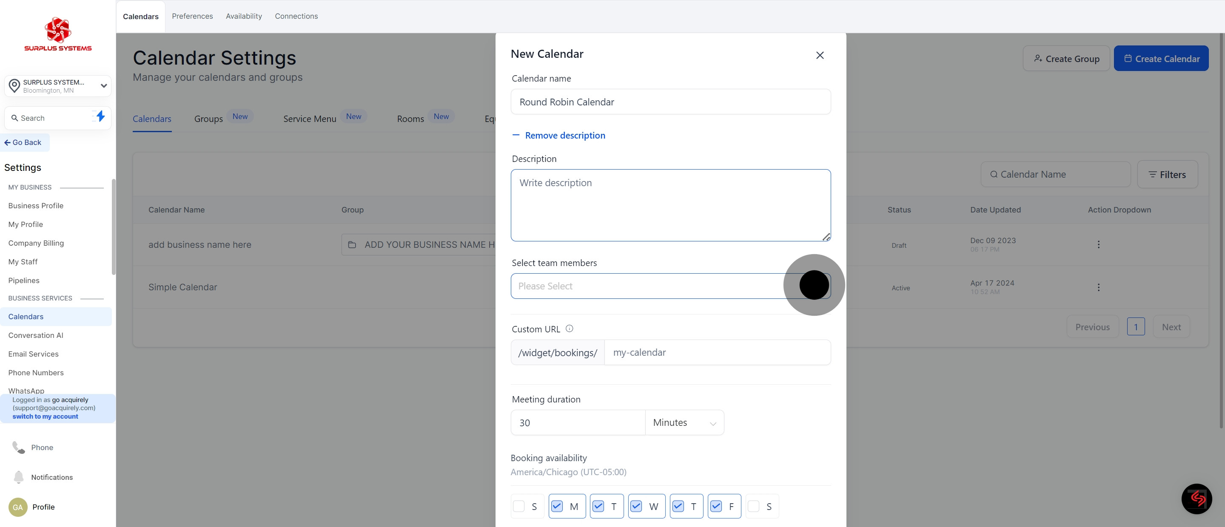Screen dimensions: 1225x527
Task: Open the Phone icon in sidebar
Action: point(19,447)
